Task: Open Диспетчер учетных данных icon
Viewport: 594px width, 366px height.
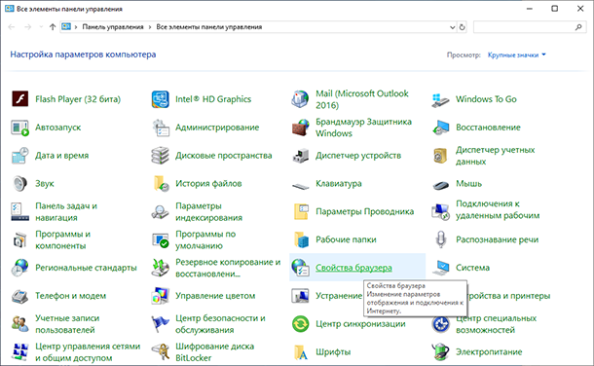Action: point(440,156)
